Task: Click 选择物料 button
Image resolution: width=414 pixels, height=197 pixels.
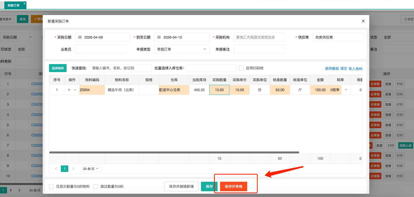Action: click(x=58, y=68)
